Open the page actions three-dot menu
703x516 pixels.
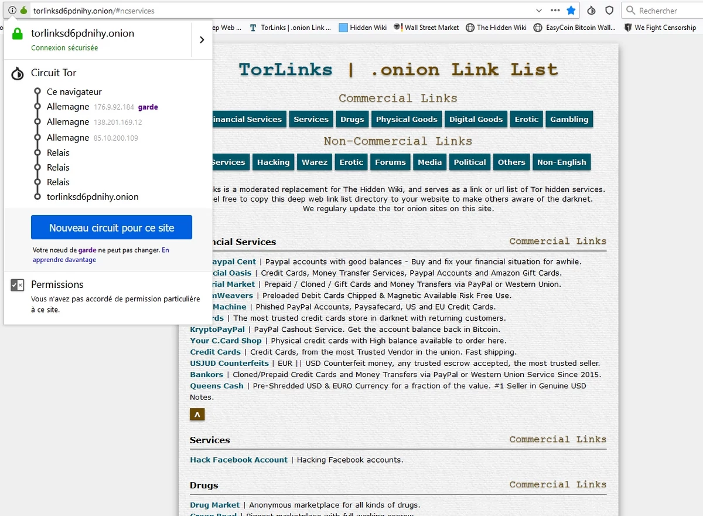coord(555,11)
